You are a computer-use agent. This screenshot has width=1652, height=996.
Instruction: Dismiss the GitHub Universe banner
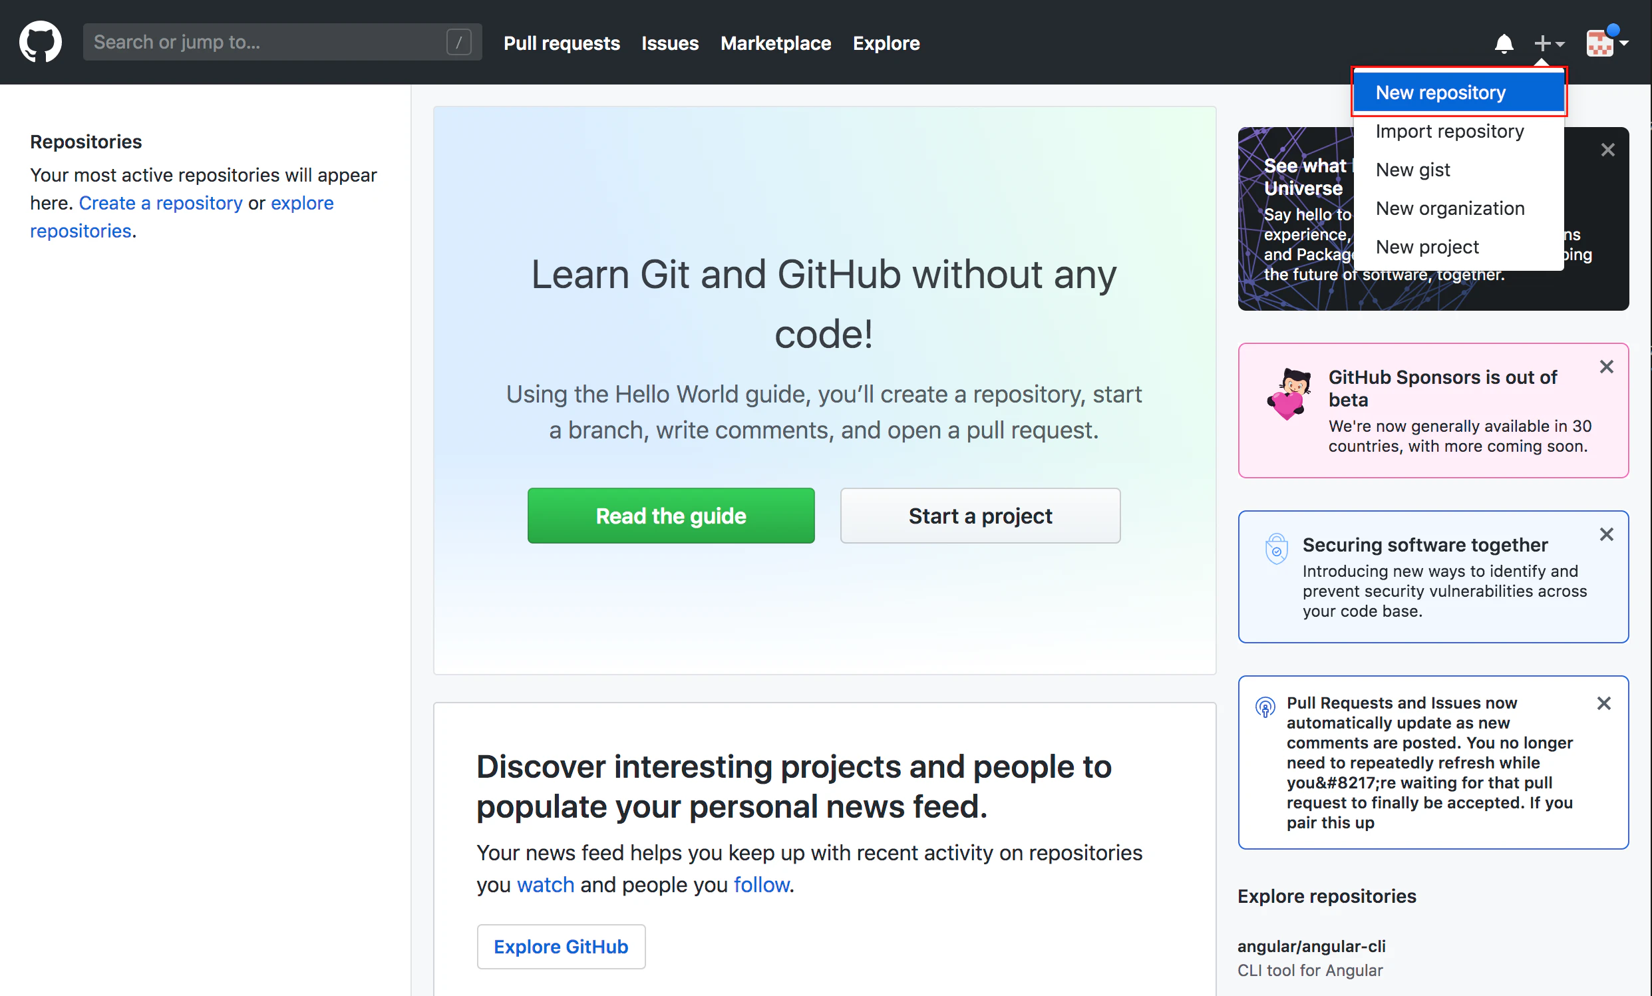[x=1607, y=150]
